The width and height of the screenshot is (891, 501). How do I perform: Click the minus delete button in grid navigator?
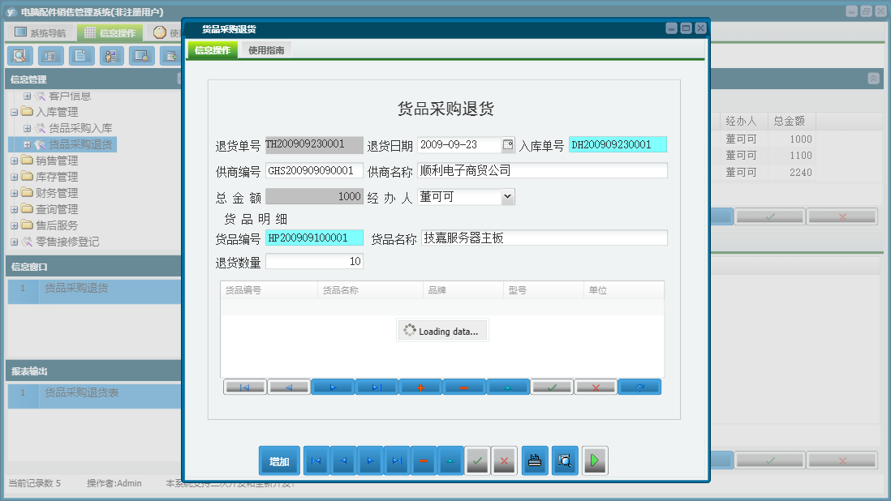click(x=464, y=387)
